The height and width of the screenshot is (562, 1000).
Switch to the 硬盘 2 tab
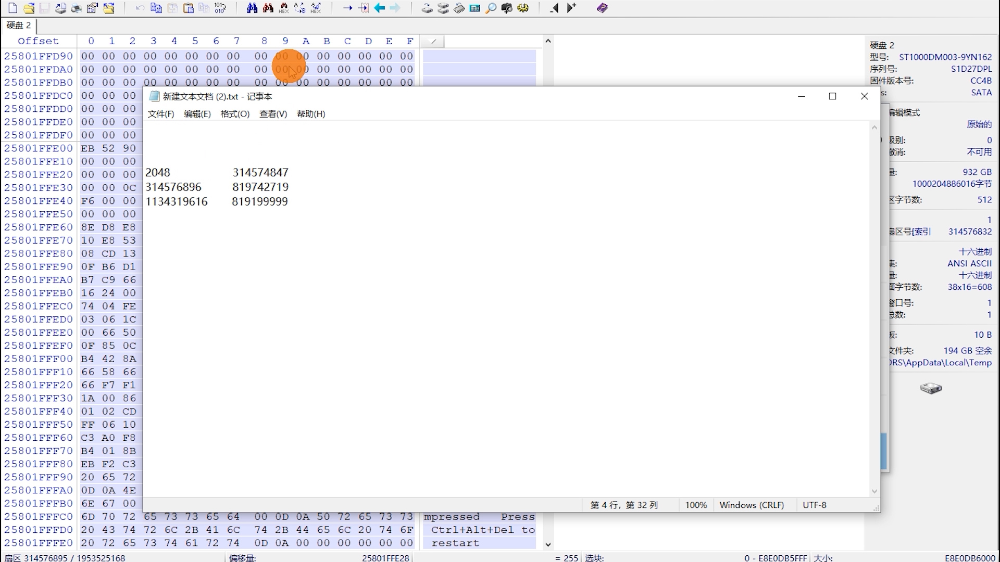click(x=19, y=25)
